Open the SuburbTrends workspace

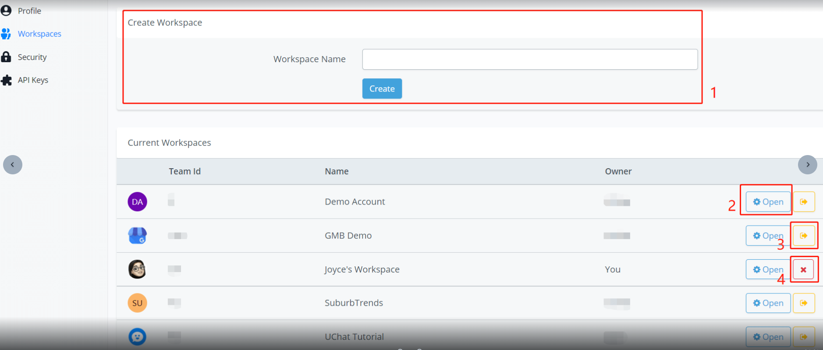(x=768, y=303)
